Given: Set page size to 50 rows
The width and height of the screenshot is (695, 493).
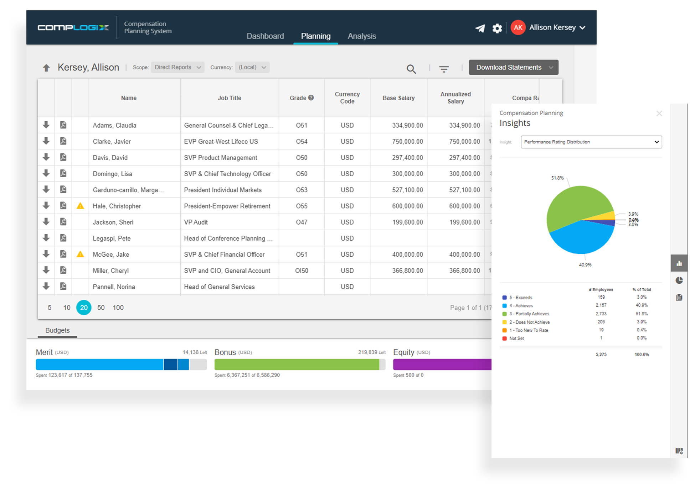Looking at the screenshot, I should pos(101,308).
